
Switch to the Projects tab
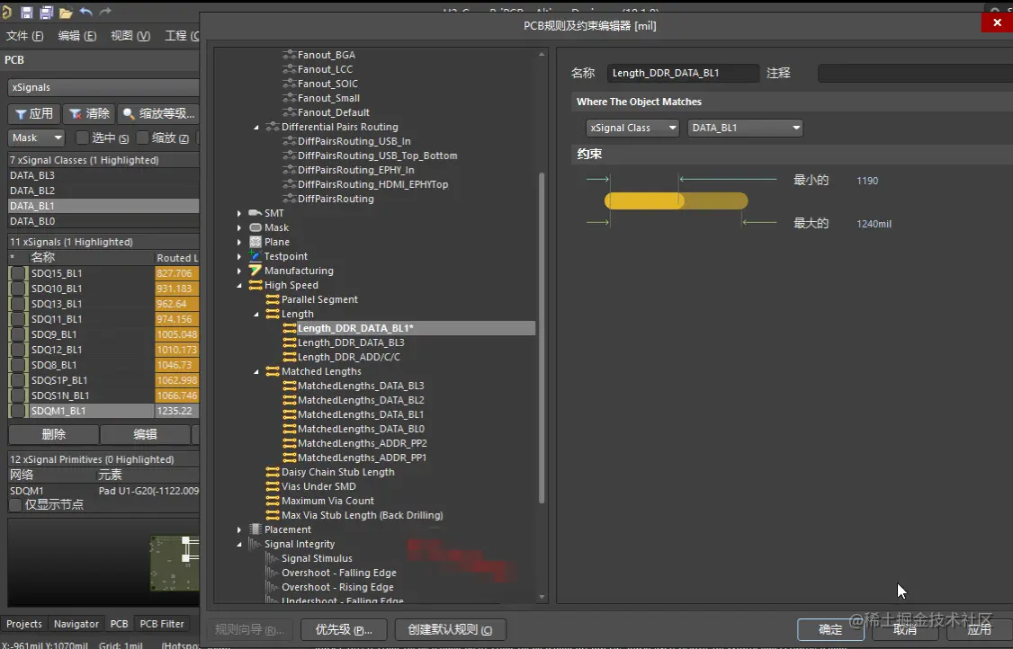[24, 624]
